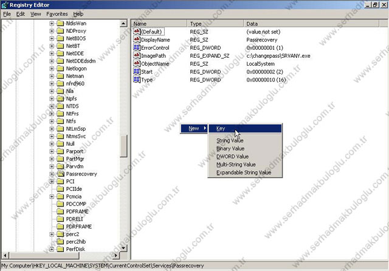Open the Help menu
The height and width of the screenshot is (271, 389).
78,14
